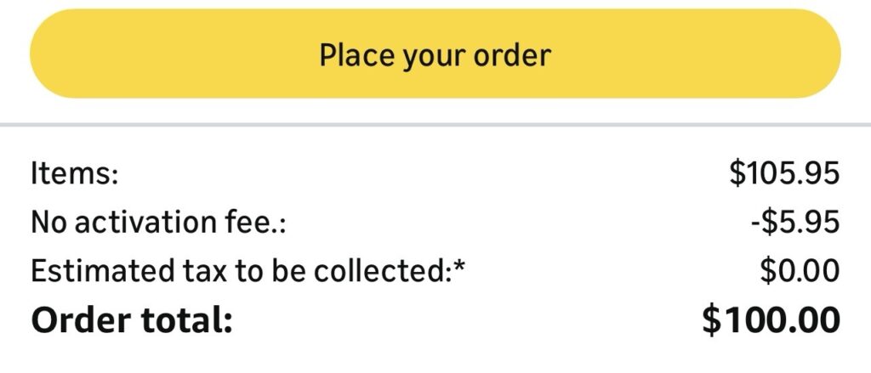This screenshot has height=373, width=871.
Task: Click the word "fee" in the activation row
Action: (253, 223)
